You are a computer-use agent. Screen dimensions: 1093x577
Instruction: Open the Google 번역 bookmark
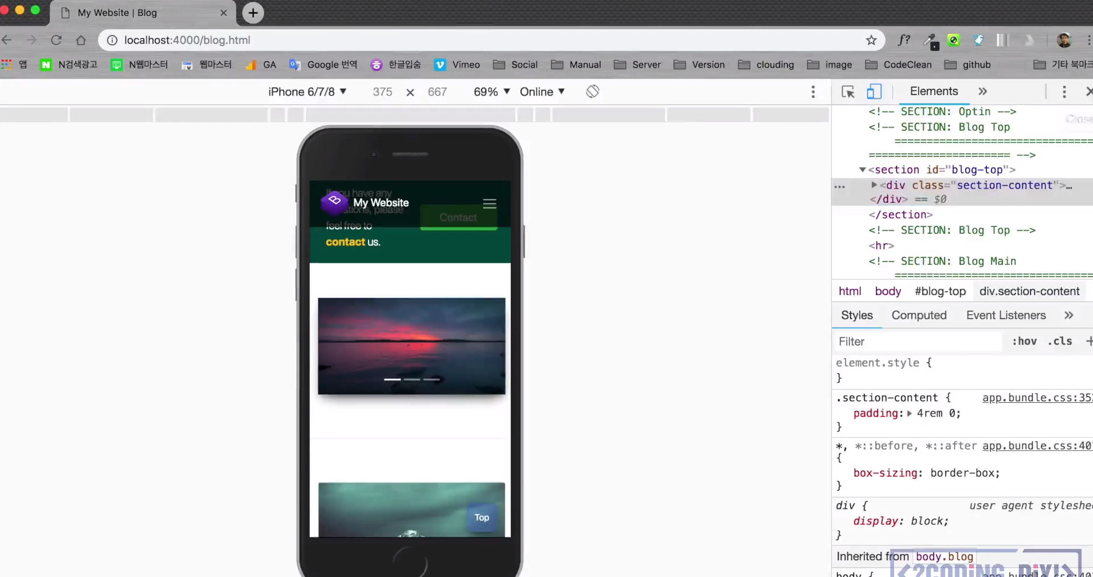click(323, 65)
